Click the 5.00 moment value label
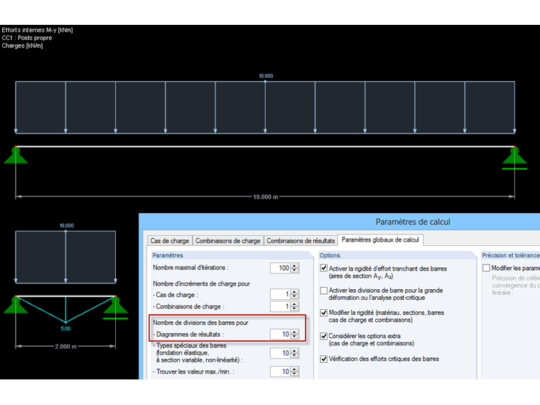The height and width of the screenshot is (405, 540). click(66, 328)
